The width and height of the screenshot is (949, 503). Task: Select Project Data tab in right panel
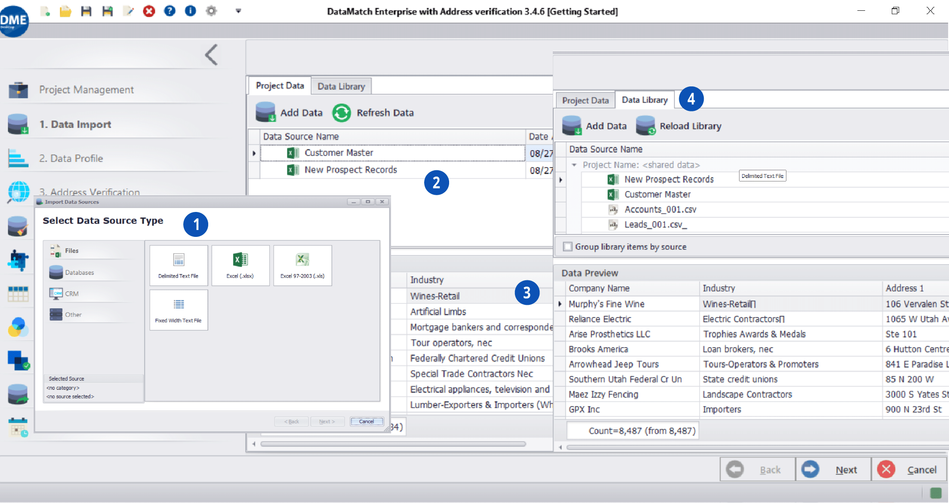(x=585, y=101)
